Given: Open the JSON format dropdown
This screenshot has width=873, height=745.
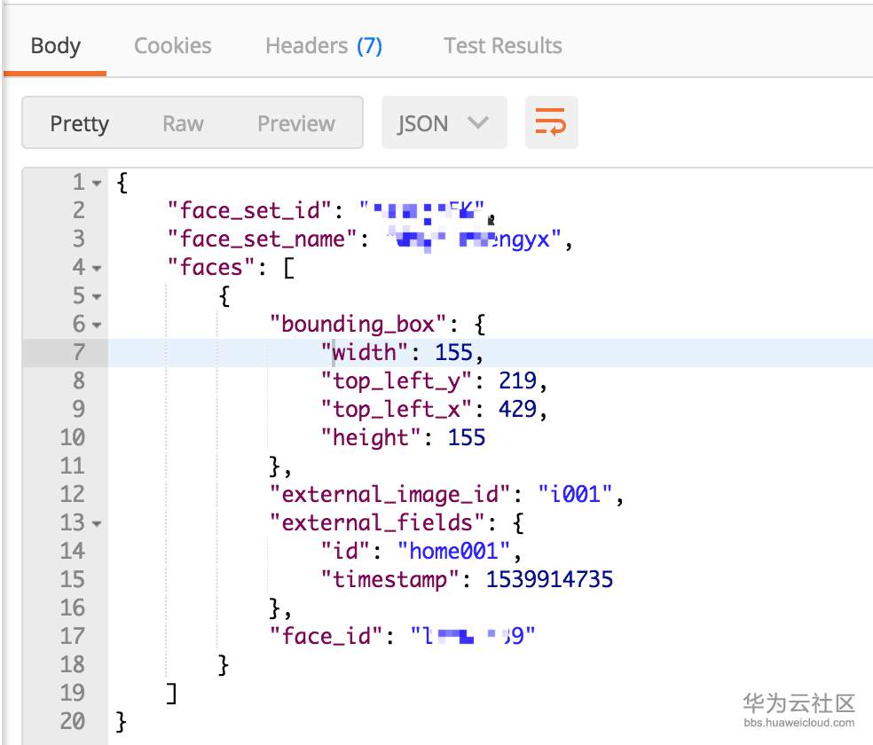Looking at the screenshot, I should (x=444, y=123).
